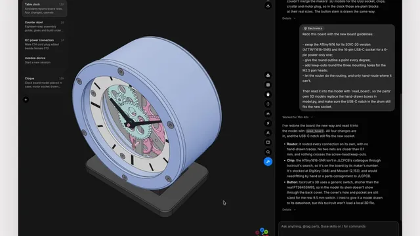
Task: Toggle the crossed-lines section icon
Action: pyautogui.click(x=268, y=123)
